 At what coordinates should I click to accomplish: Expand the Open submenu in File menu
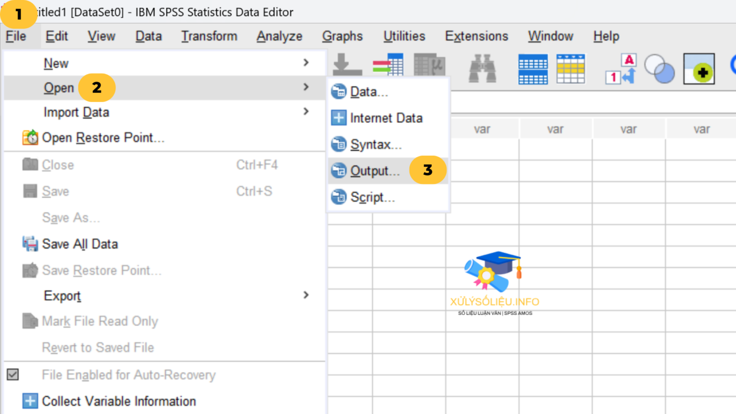point(164,88)
